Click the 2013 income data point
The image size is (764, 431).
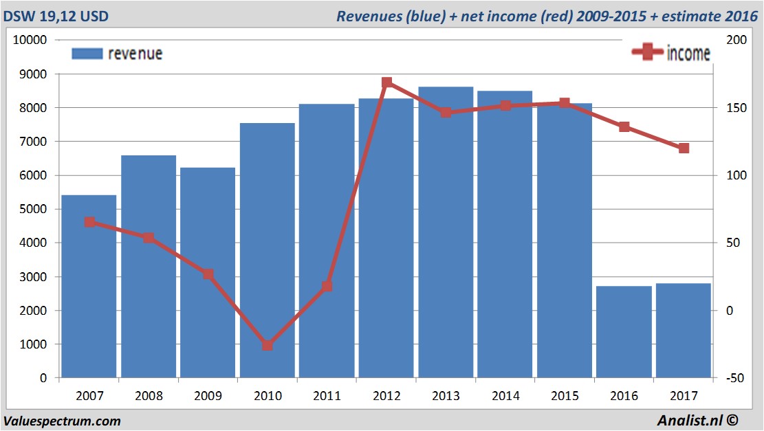[x=446, y=113]
